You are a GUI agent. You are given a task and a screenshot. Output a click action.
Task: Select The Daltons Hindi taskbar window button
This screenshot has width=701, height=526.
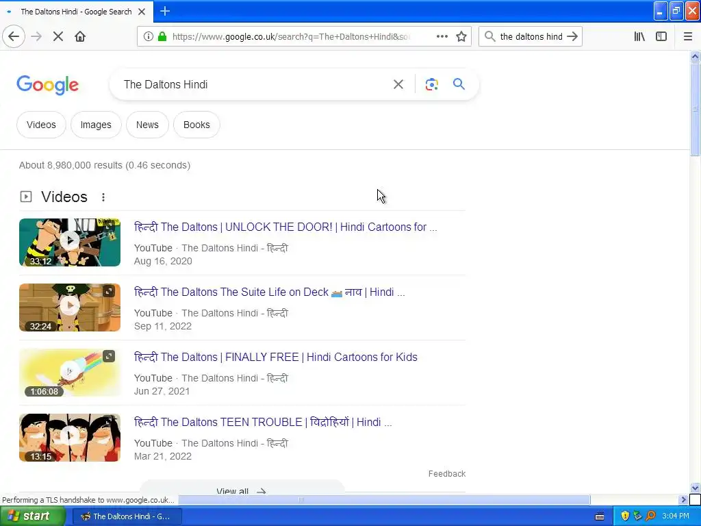(127, 516)
